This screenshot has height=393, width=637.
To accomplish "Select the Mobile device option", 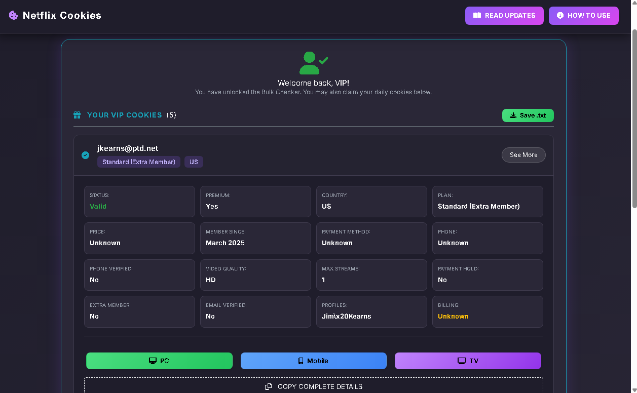I will [x=313, y=361].
